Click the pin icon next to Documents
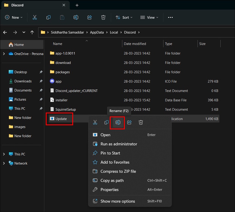This screenshot has height=212, width=235. coord(41,90)
